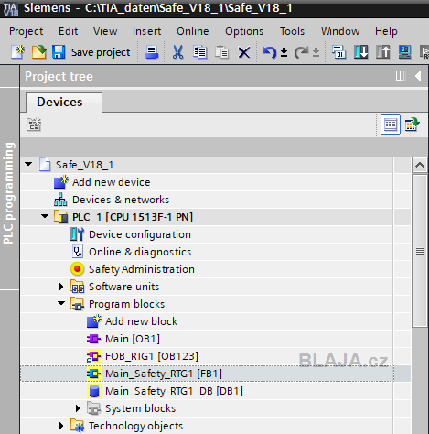Image resolution: width=429 pixels, height=434 pixels.
Task: Select the System blocks item
Action: (x=141, y=408)
